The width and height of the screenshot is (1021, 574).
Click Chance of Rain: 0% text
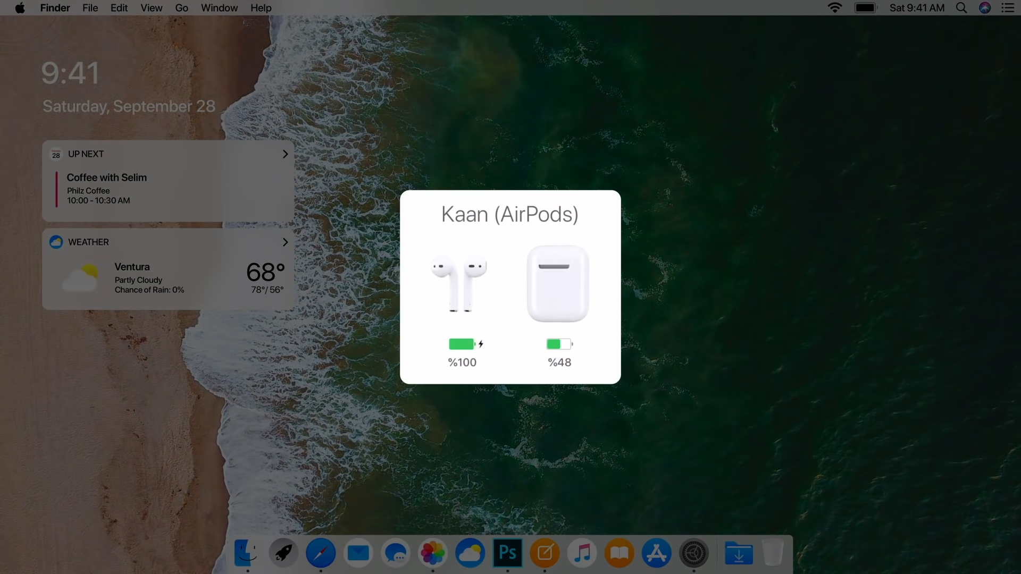pos(149,290)
